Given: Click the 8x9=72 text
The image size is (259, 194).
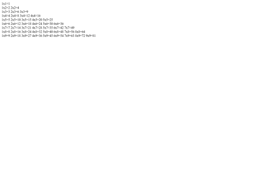Looking at the screenshot, I should click(80, 36).
